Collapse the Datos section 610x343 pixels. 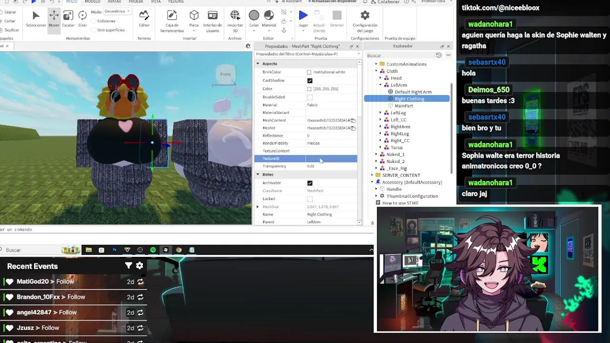point(258,174)
